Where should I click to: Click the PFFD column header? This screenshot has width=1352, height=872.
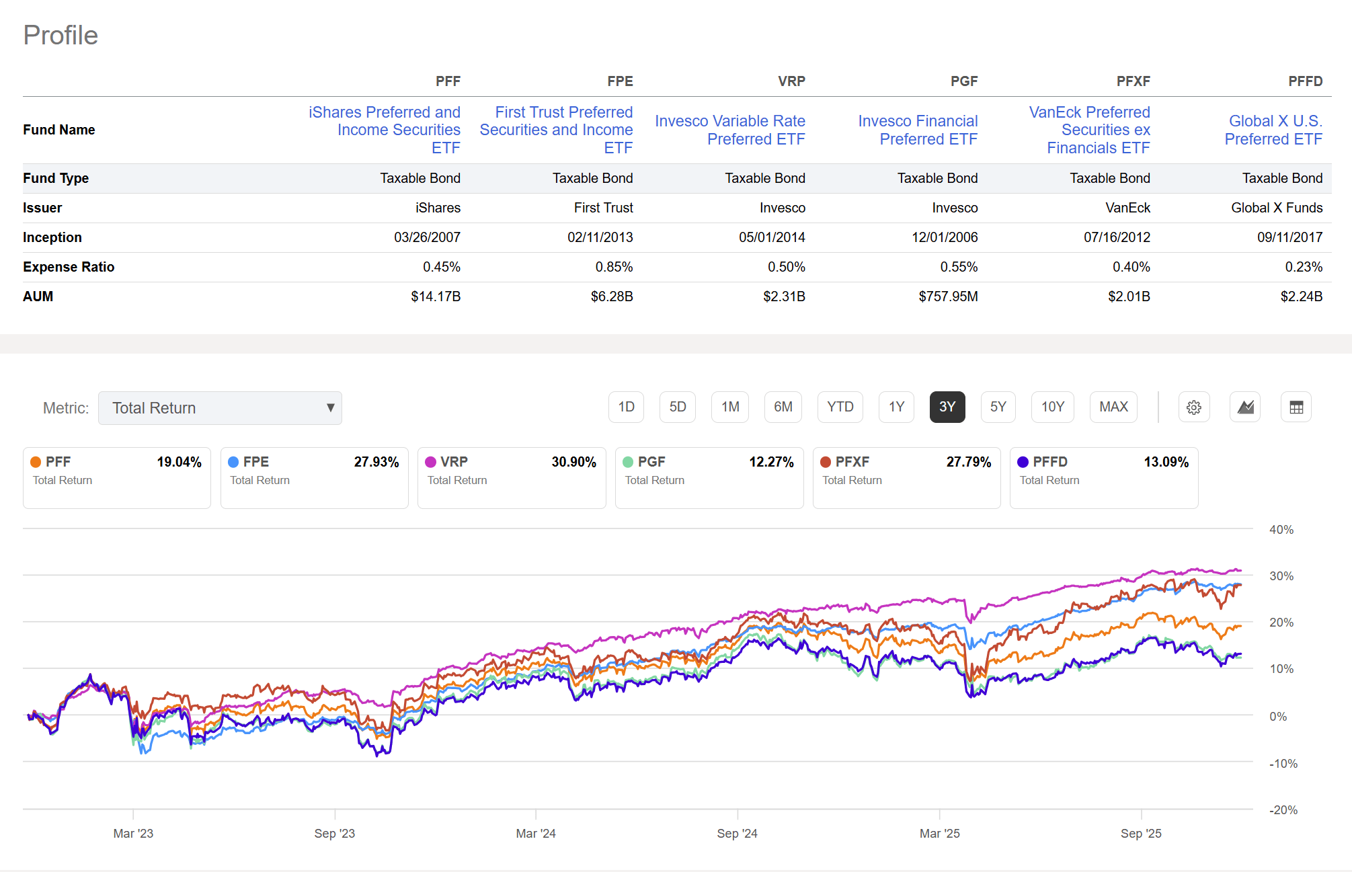pyautogui.click(x=1305, y=81)
